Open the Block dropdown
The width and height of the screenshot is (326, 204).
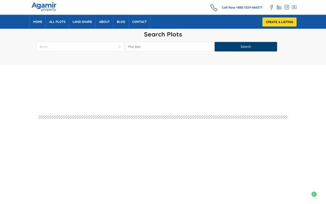click(80, 47)
